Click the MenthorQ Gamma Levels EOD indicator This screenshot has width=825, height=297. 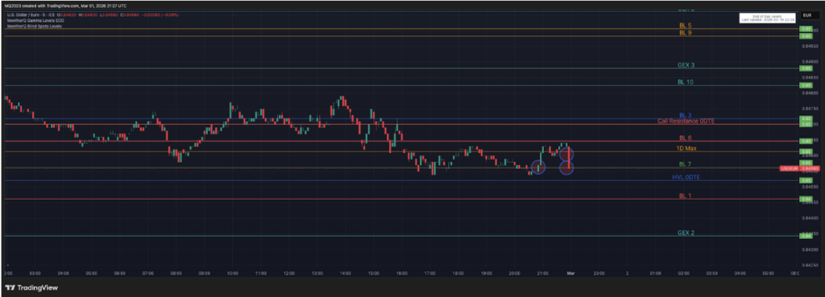[x=35, y=20]
